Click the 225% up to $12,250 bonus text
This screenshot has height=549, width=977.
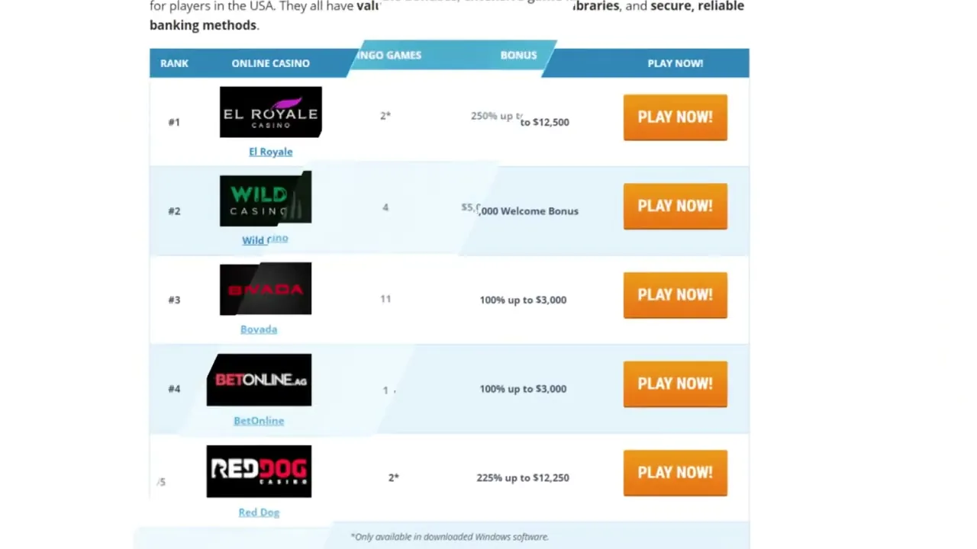click(523, 477)
